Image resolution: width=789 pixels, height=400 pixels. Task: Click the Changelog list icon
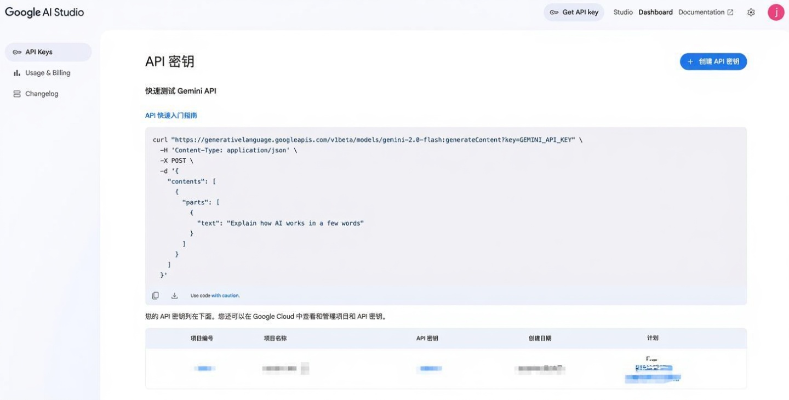[x=17, y=94]
